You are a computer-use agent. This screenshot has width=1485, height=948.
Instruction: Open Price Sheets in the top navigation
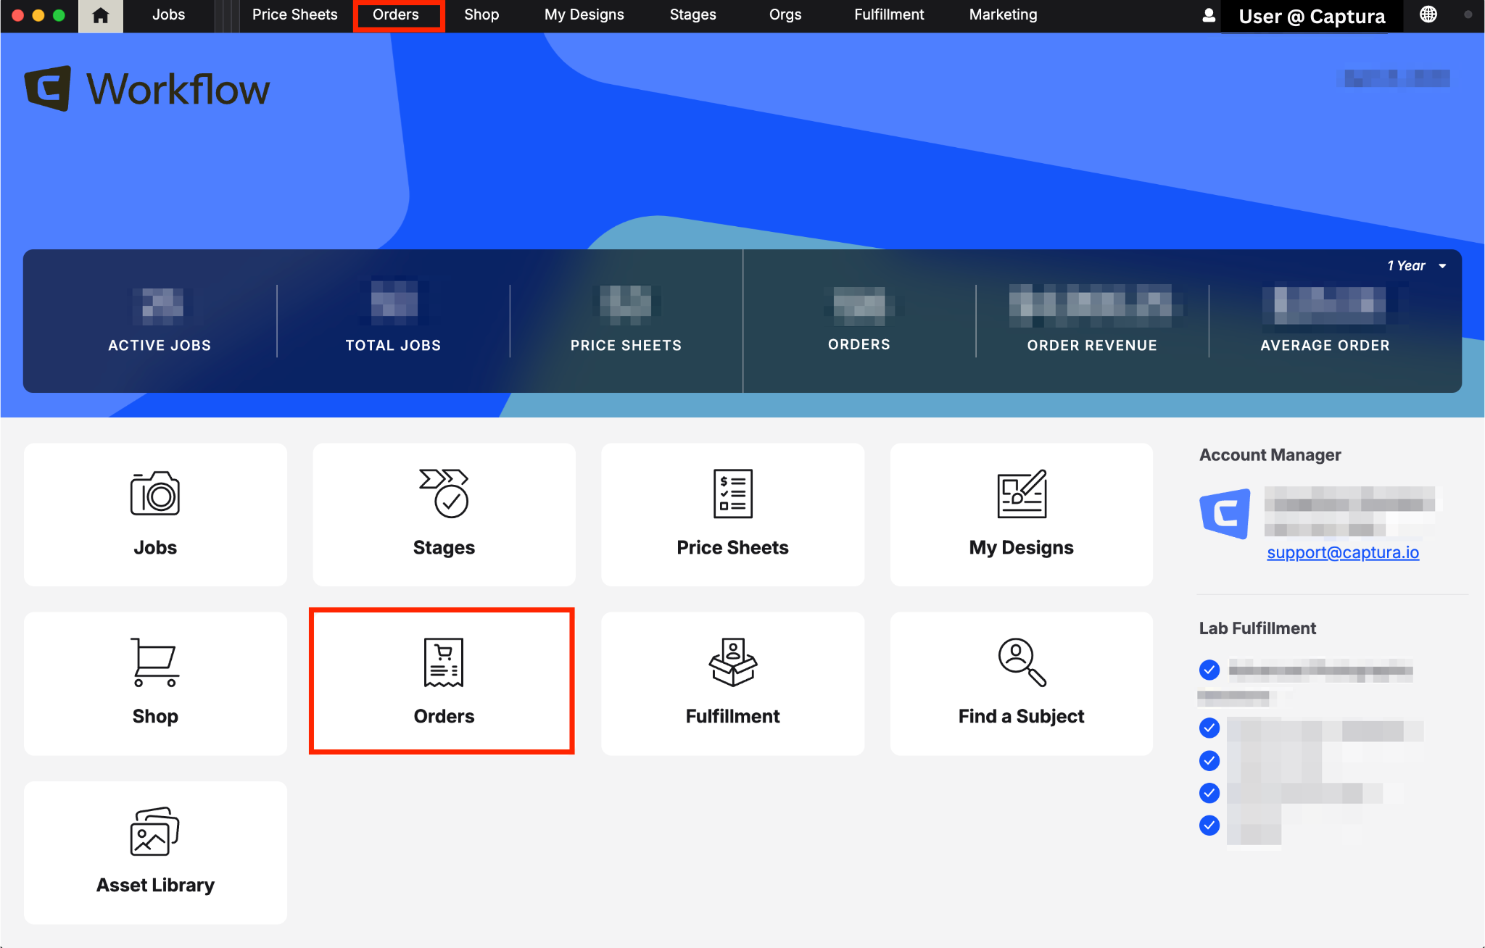[x=294, y=14]
